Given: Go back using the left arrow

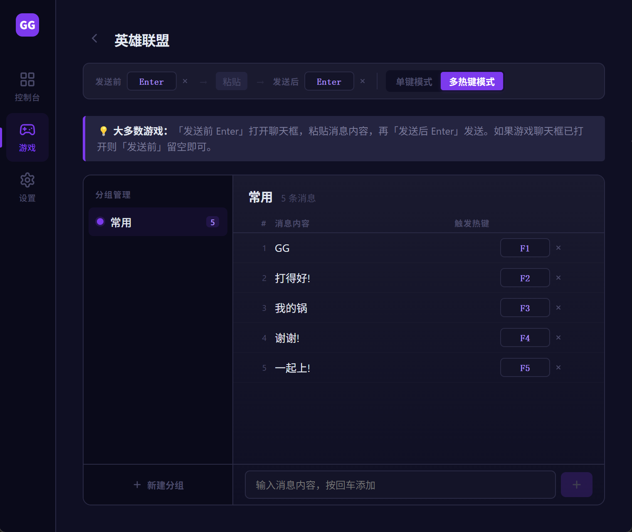Looking at the screenshot, I should coord(94,38).
